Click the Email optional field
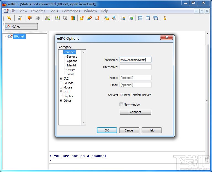The height and width of the screenshot is (172, 212). 136,85
